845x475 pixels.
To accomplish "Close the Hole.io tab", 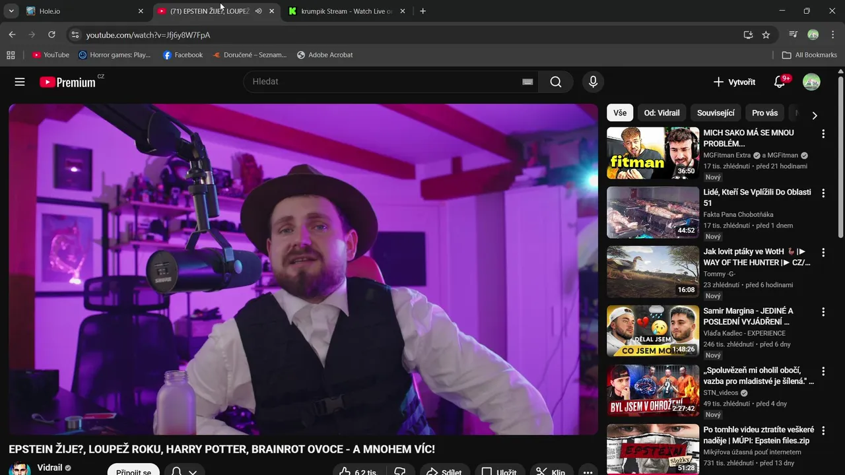I will (141, 11).
